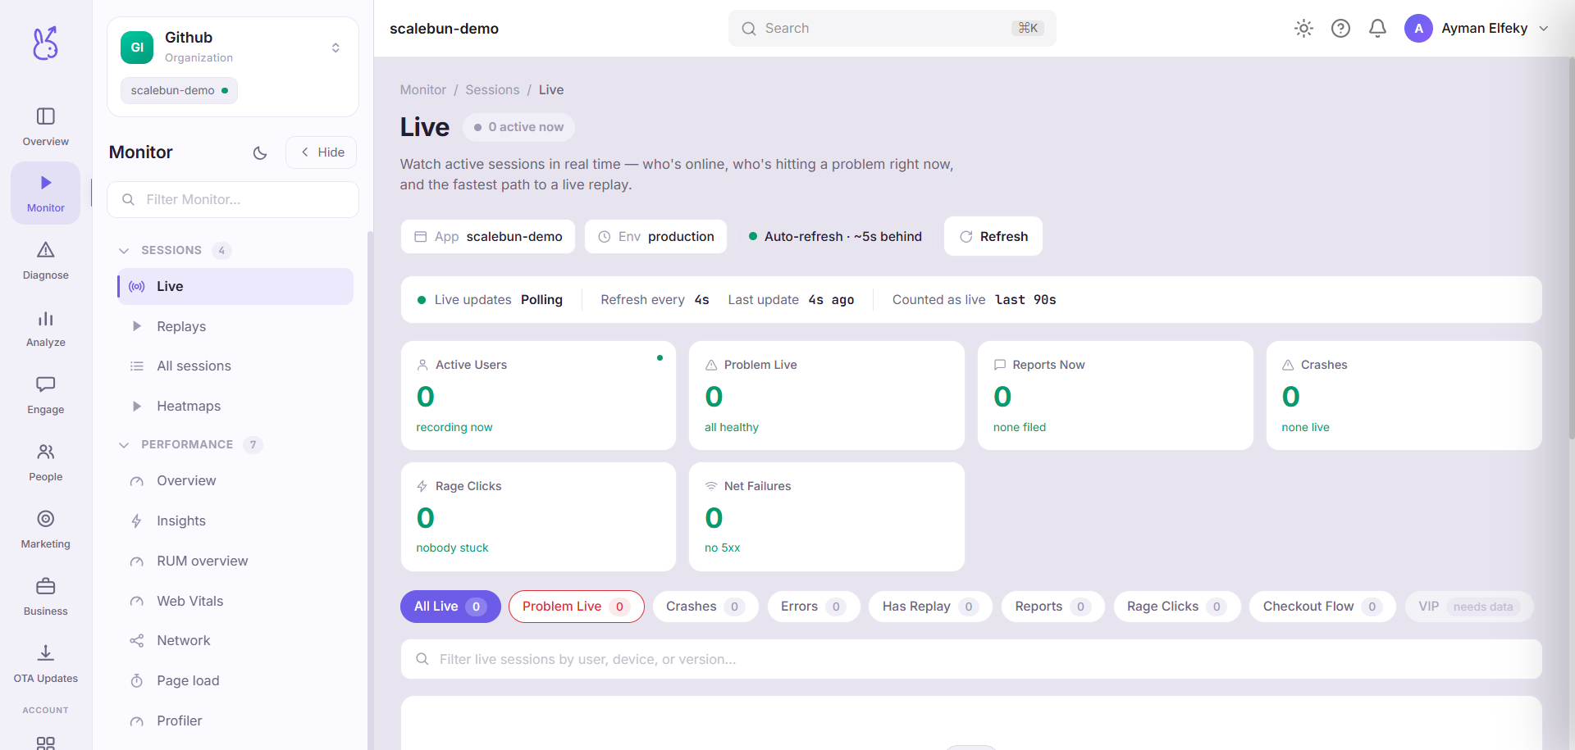
Task: Open Heatmaps in the sidebar
Action: (235, 407)
